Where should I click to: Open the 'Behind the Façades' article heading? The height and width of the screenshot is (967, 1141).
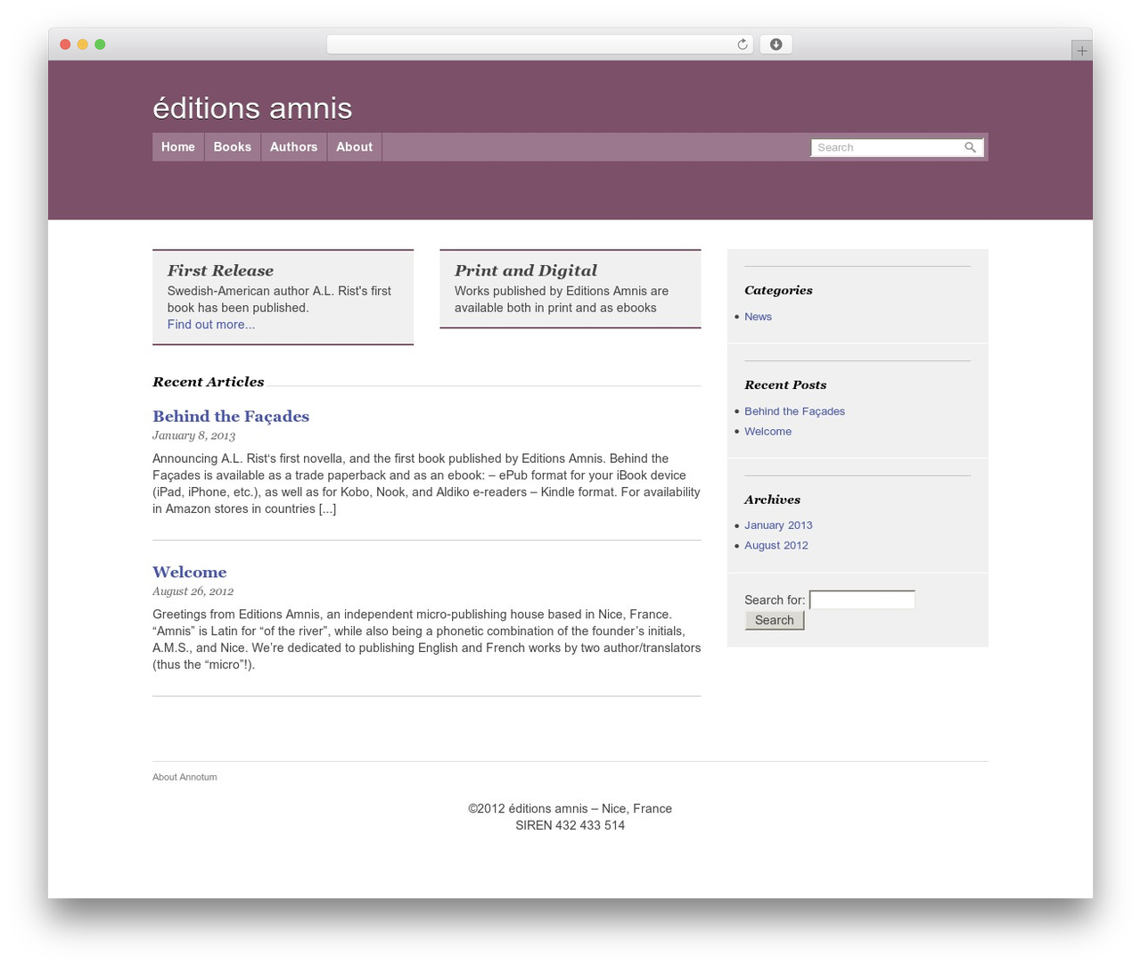(231, 417)
